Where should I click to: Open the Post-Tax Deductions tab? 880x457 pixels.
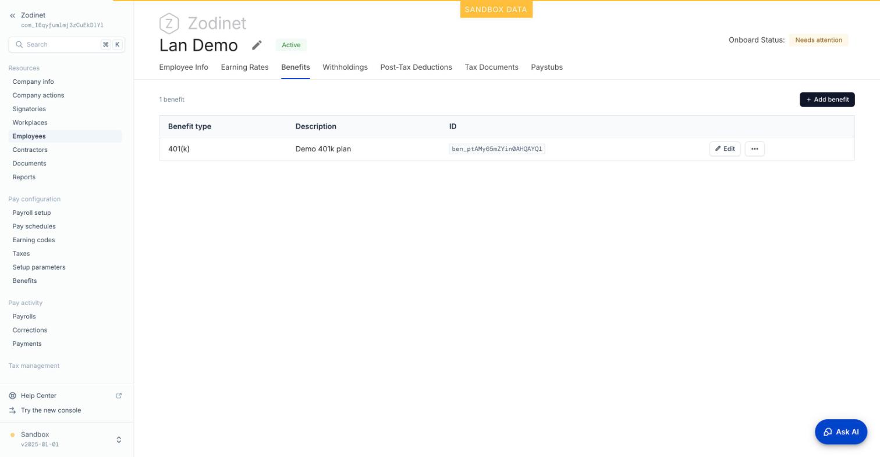pyautogui.click(x=416, y=68)
